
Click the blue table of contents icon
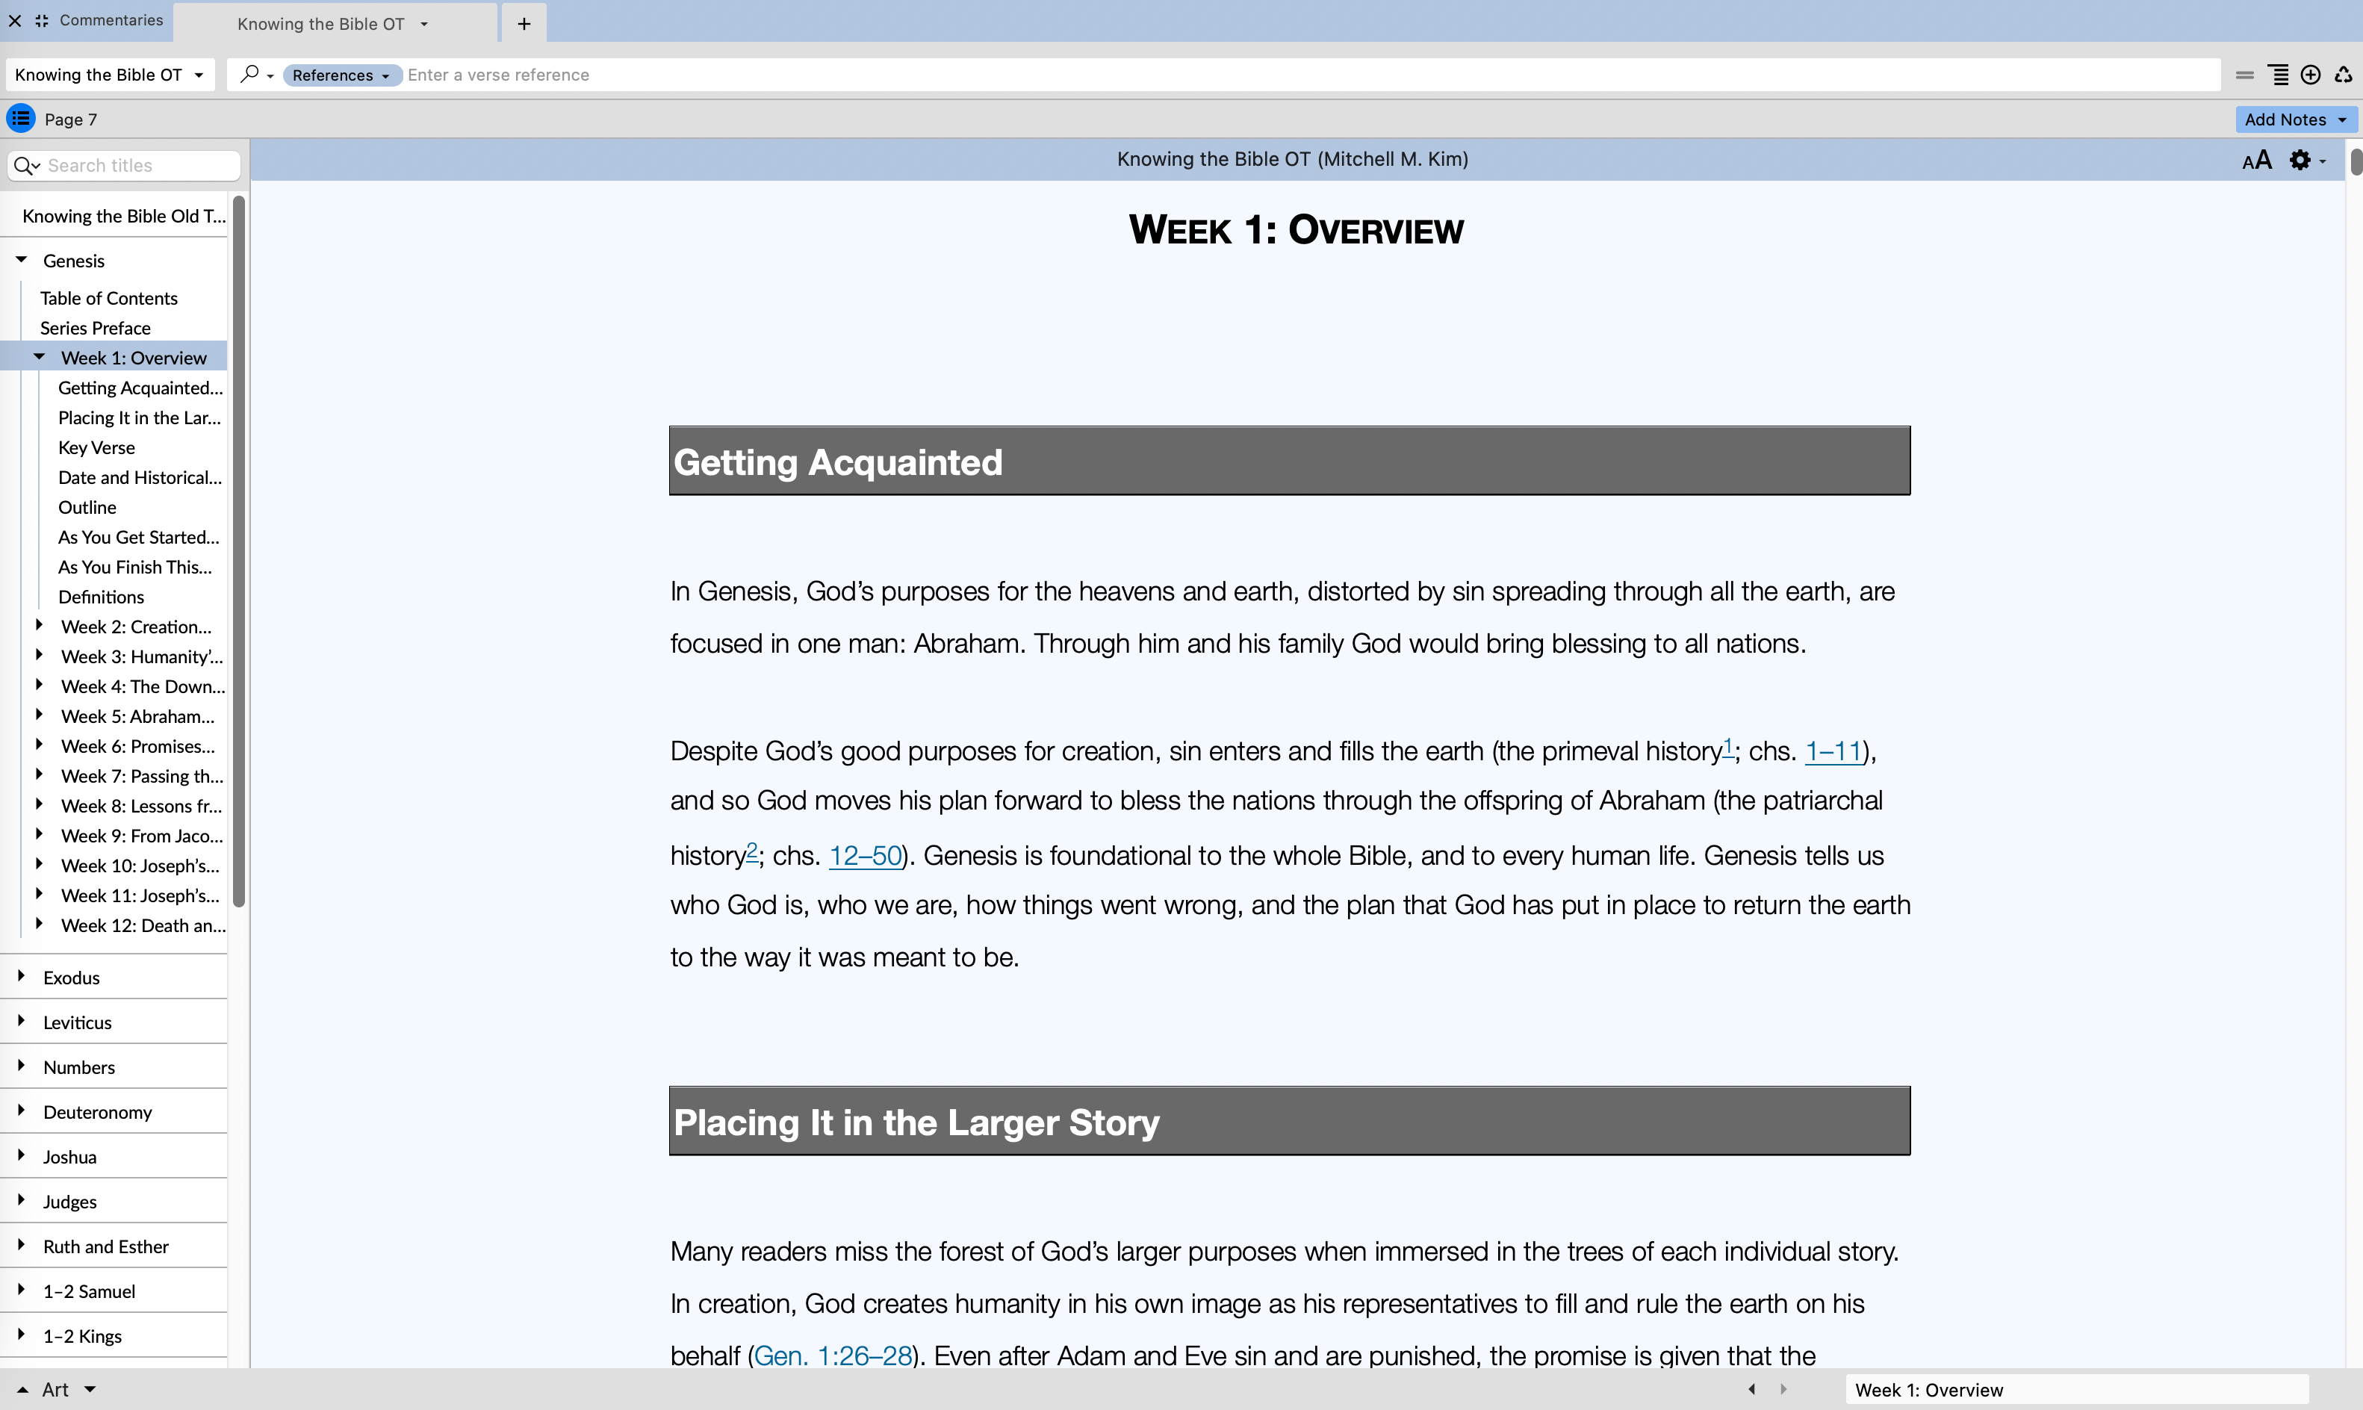(21, 119)
